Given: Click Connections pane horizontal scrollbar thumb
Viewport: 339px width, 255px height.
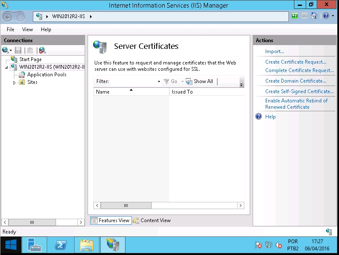Looking at the screenshot, I should click(32, 222).
